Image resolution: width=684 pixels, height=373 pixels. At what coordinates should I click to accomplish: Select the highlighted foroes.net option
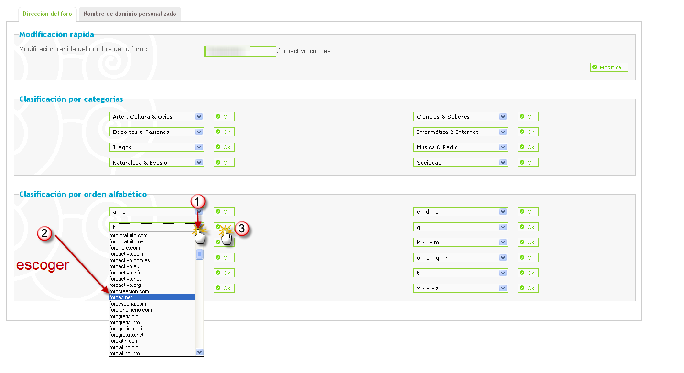[x=152, y=297]
